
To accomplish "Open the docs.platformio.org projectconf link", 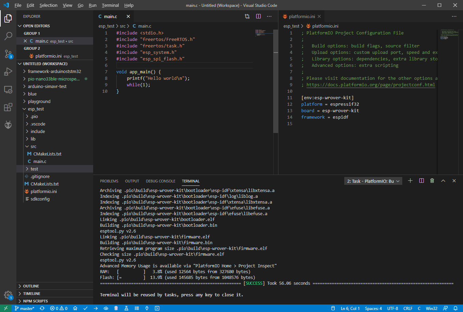I will [x=371, y=85].
